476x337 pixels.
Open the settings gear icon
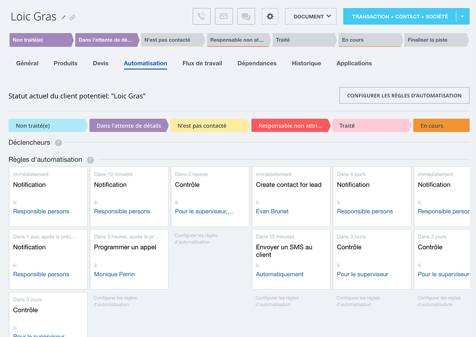pyautogui.click(x=270, y=17)
